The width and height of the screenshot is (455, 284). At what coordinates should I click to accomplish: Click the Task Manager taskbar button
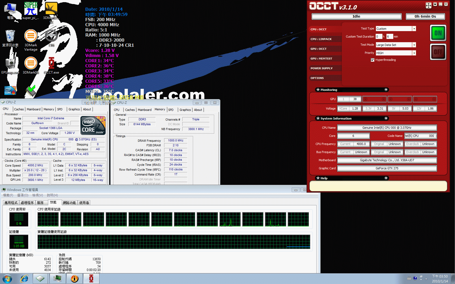(57, 279)
